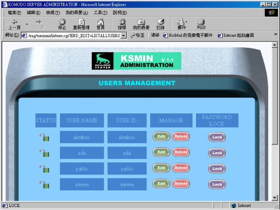Open the History toolbar icon
Screen dimensions: 280x210
point(161,23)
